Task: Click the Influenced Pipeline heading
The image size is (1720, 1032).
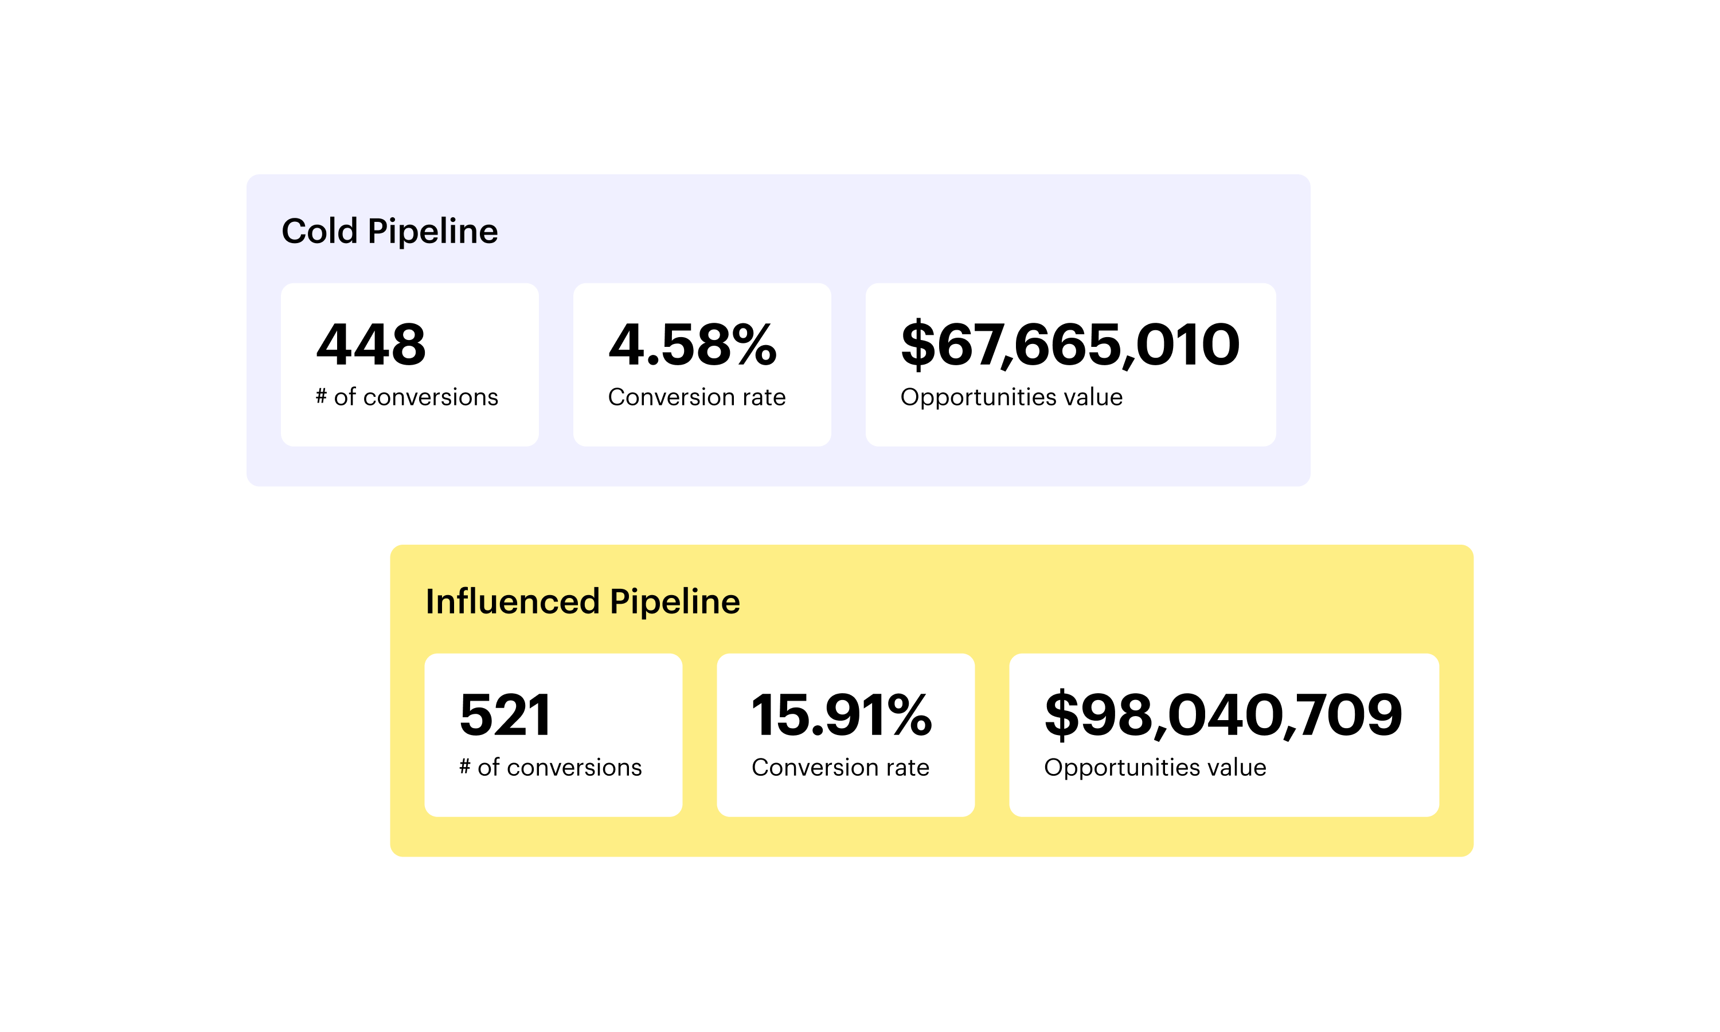Action: 583,601
